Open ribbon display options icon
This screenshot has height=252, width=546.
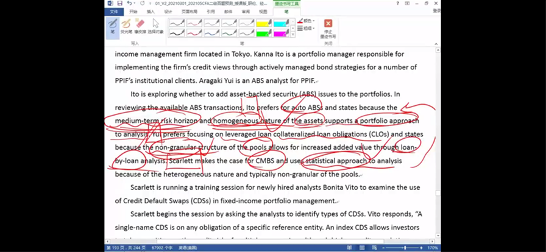coord(407,3)
